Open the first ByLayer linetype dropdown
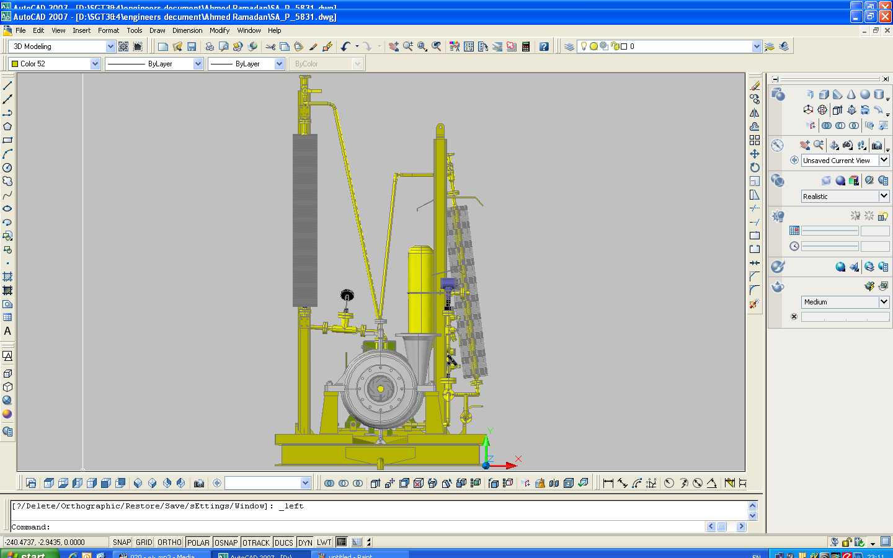Image resolution: width=893 pixels, height=558 pixels. point(198,64)
